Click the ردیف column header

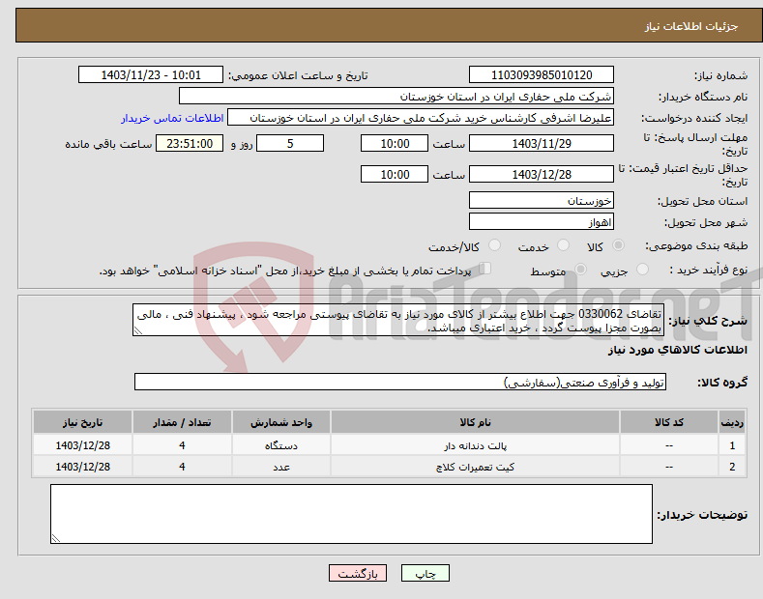click(732, 422)
